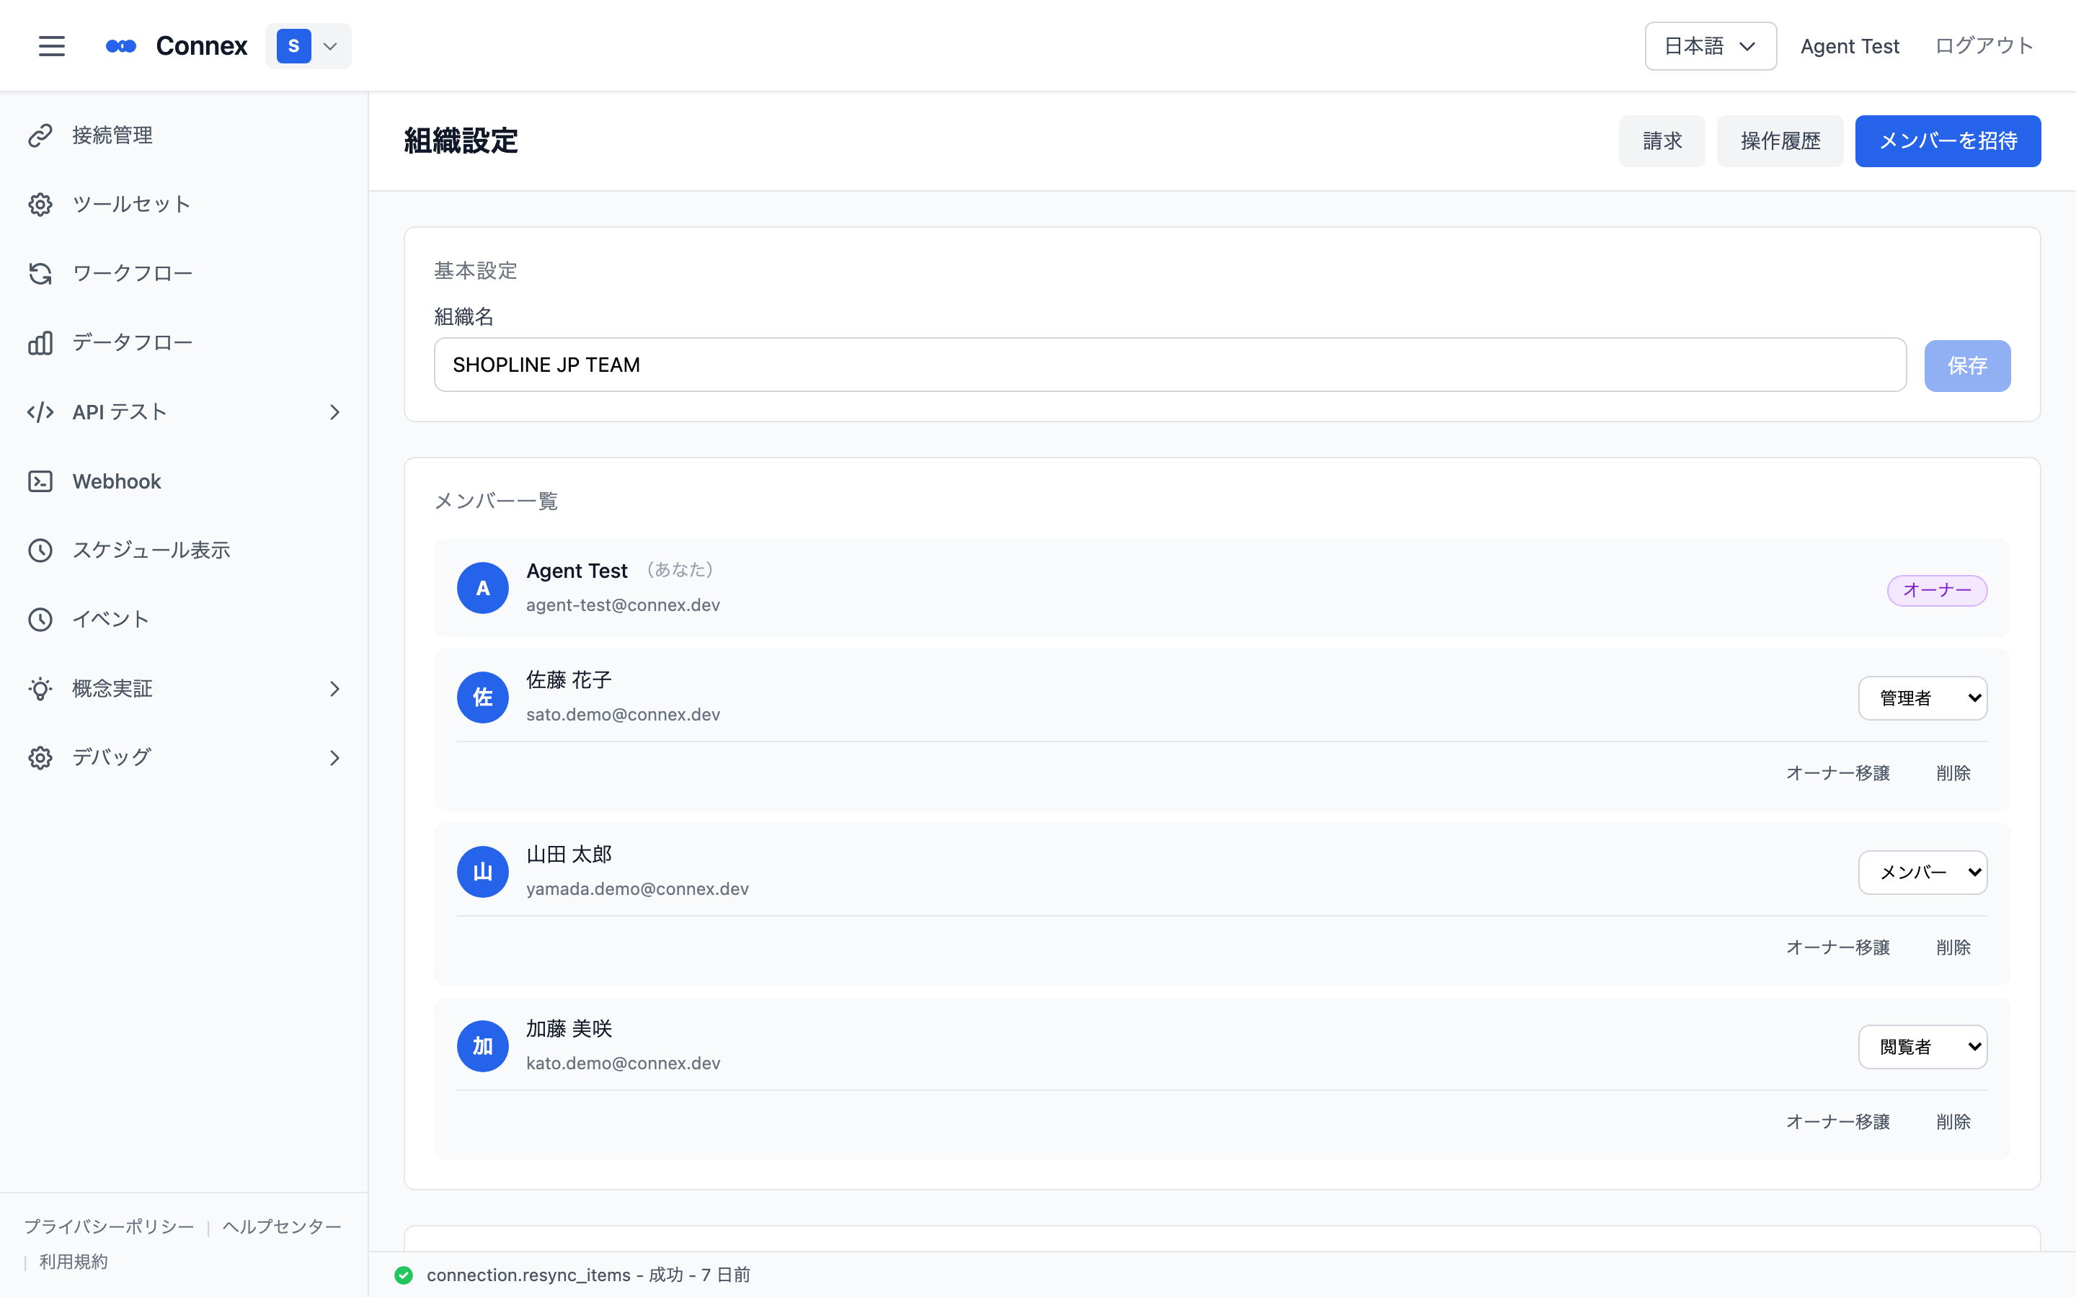2076x1297 pixels.
Task: Click the 操作履歴 button
Action: (x=1780, y=141)
